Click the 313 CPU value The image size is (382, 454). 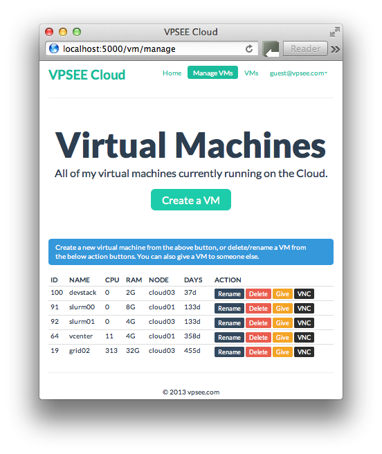111,351
